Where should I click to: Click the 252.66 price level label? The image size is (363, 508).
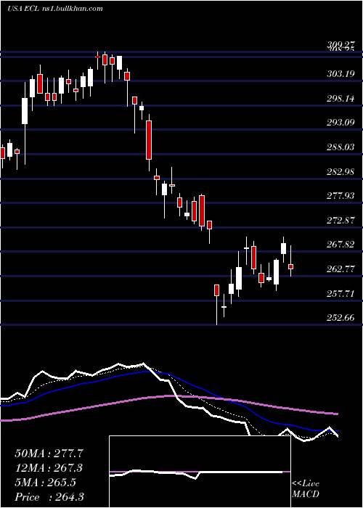coord(340,318)
